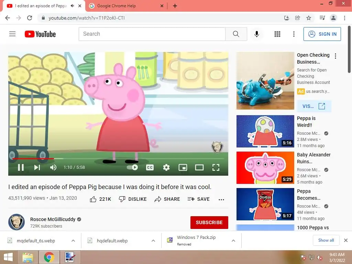Switch to theater mode

199,167
